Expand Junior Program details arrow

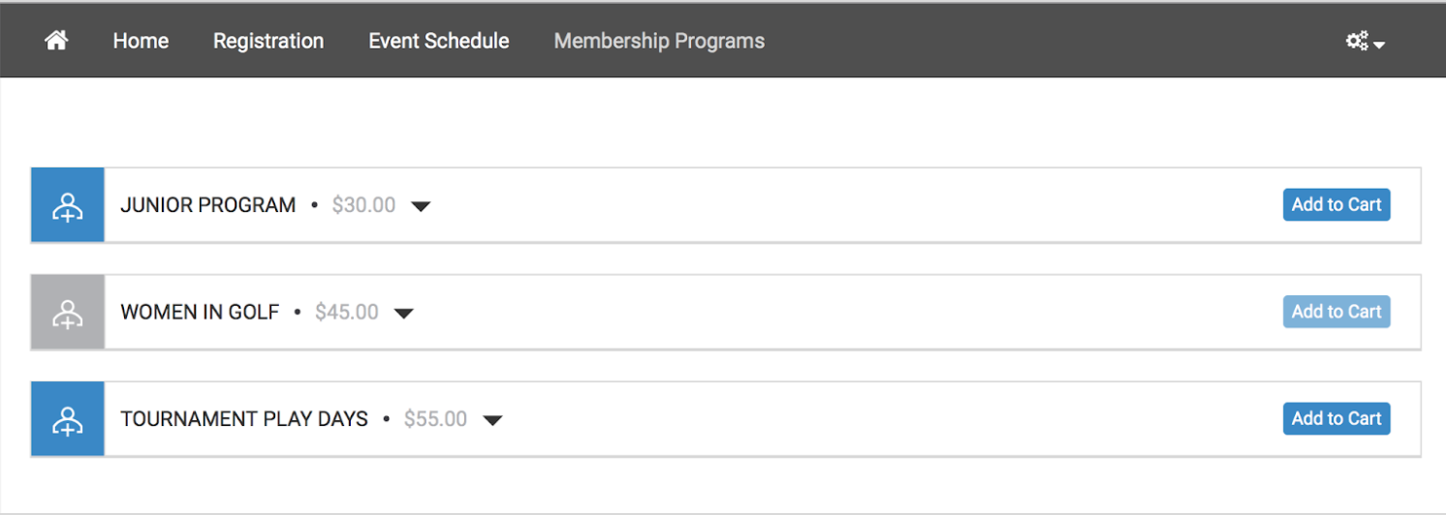(x=420, y=206)
